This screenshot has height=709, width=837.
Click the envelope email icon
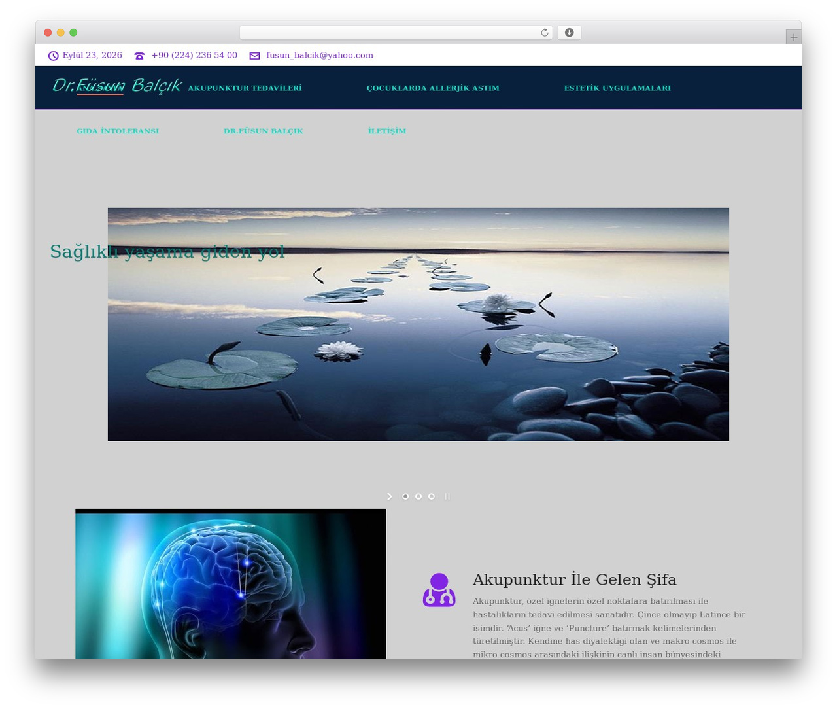click(x=254, y=56)
